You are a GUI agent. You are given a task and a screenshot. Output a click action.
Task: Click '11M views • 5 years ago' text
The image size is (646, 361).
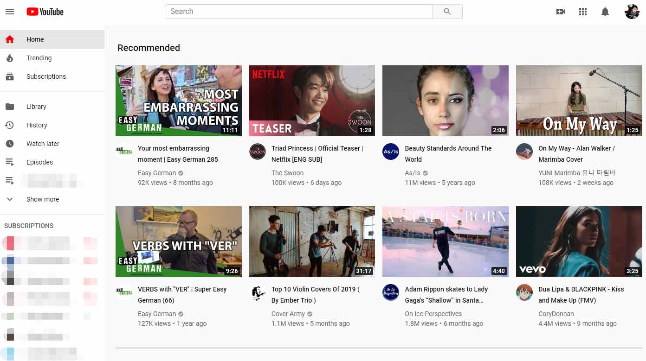440,183
